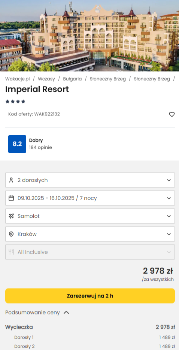Screen dimensions: 179x350
Task: Add Imperial Resort to favorites with heart icon
Action: coord(172,115)
